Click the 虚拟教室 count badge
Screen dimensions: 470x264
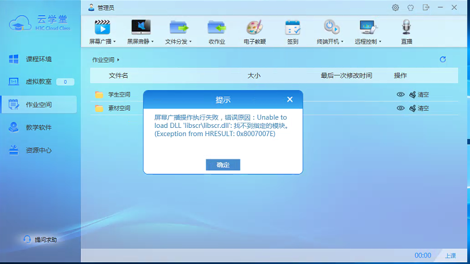(65, 82)
